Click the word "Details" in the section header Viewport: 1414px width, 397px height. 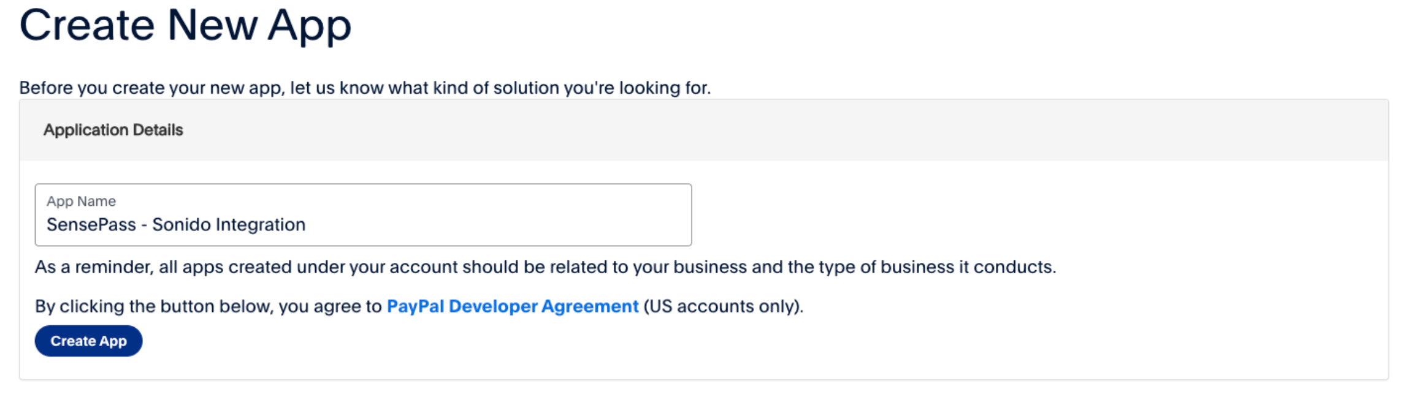pos(158,130)
